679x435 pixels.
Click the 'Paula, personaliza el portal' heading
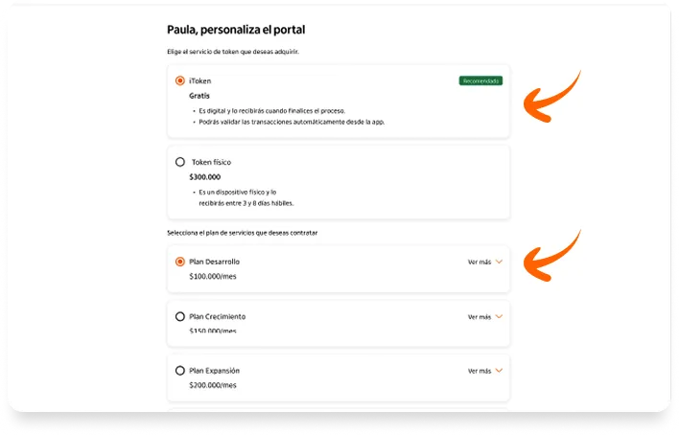pos(236,30)
